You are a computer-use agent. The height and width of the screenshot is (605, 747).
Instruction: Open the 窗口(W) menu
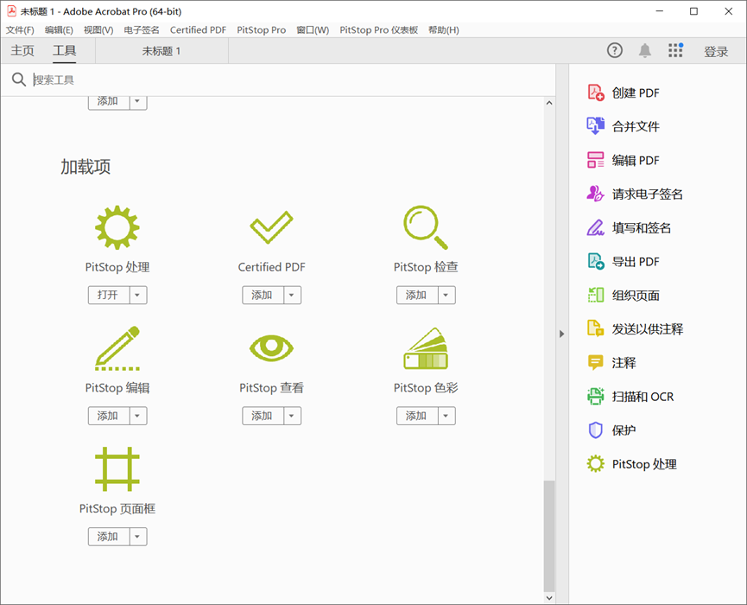pos(313,30)
